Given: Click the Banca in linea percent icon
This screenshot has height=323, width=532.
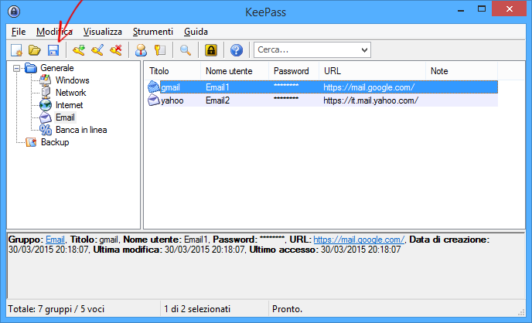Looking at the screenshot, I should point(46,130).
